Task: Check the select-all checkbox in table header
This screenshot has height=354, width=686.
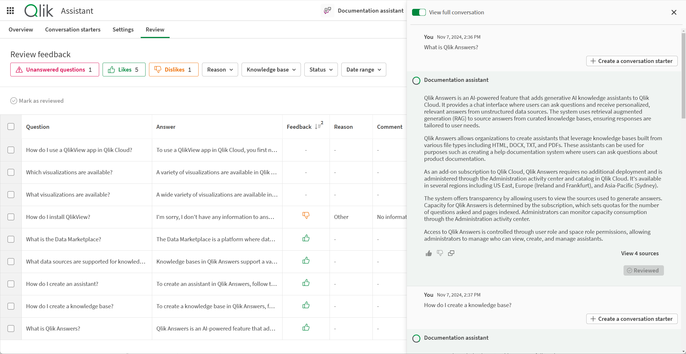Action: point(11,126)
